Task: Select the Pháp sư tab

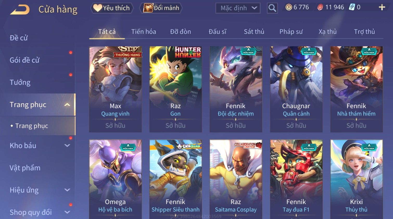Action: click(291, 32)
